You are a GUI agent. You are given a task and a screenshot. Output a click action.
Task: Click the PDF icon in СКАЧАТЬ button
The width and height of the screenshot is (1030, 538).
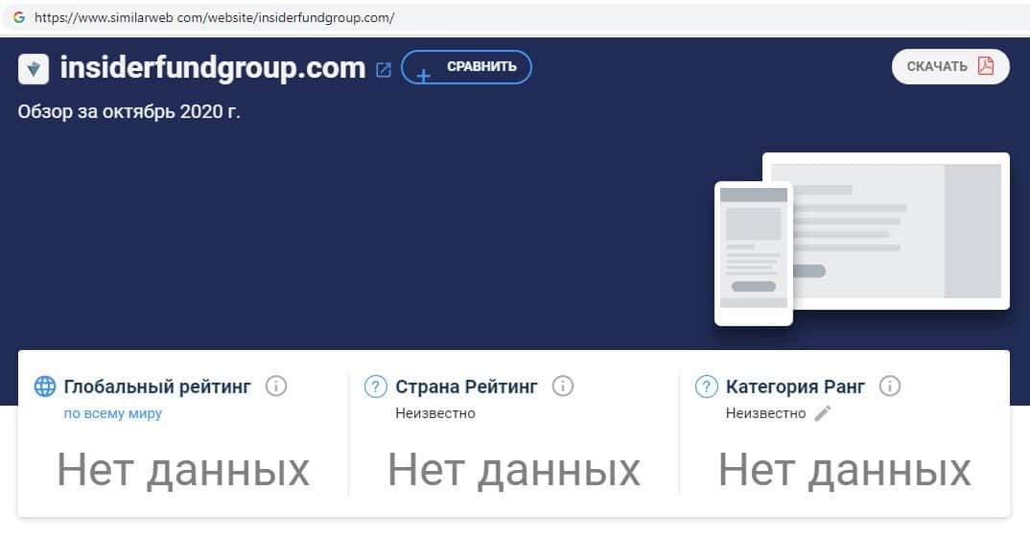point(985,65)
